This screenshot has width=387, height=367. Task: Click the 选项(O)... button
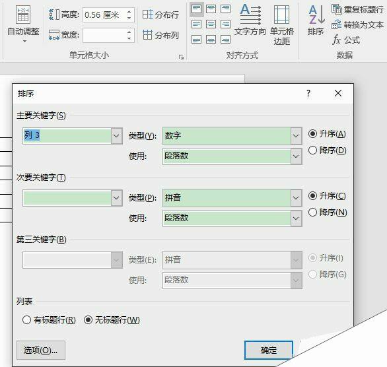point(41,350)
